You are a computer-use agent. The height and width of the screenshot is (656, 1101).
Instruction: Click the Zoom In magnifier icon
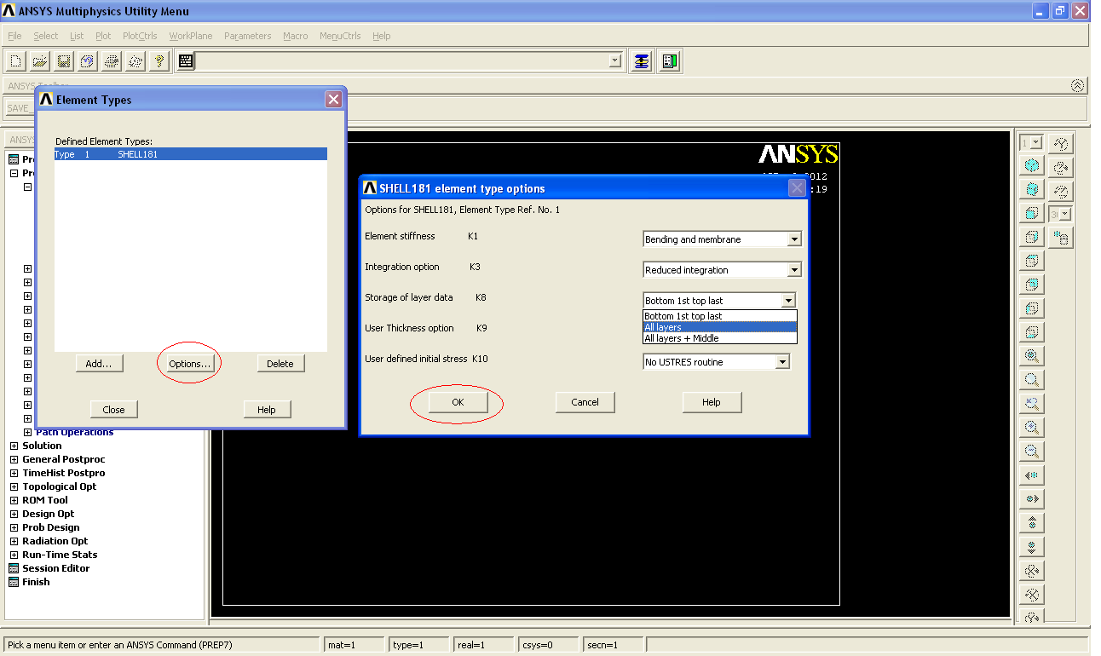tap(1032, 429)
